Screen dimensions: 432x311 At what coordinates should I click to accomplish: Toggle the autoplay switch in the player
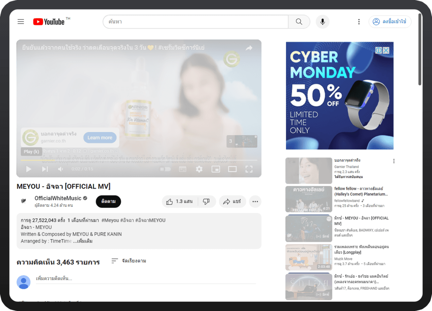[x=166, y=169]
